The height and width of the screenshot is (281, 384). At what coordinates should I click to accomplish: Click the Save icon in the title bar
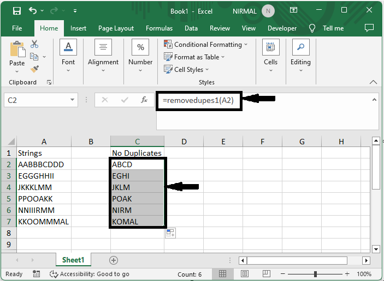pos(16,11)
